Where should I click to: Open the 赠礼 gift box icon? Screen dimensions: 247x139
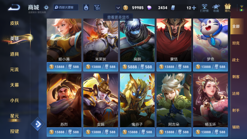click(x=227, y=8)
